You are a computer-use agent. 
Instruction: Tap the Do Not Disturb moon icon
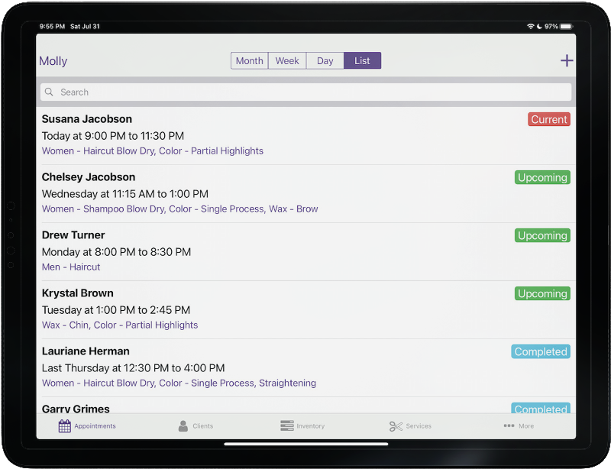click(539, 26)
